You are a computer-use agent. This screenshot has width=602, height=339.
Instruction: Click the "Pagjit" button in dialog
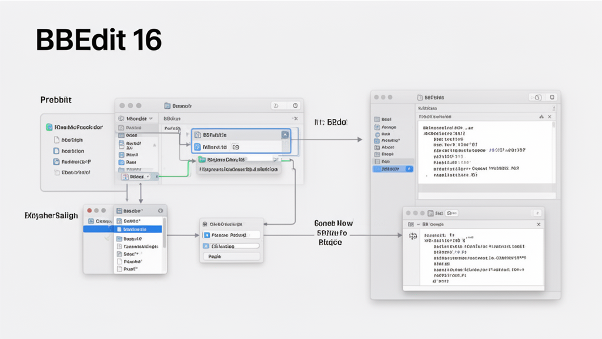pos(232,257)
